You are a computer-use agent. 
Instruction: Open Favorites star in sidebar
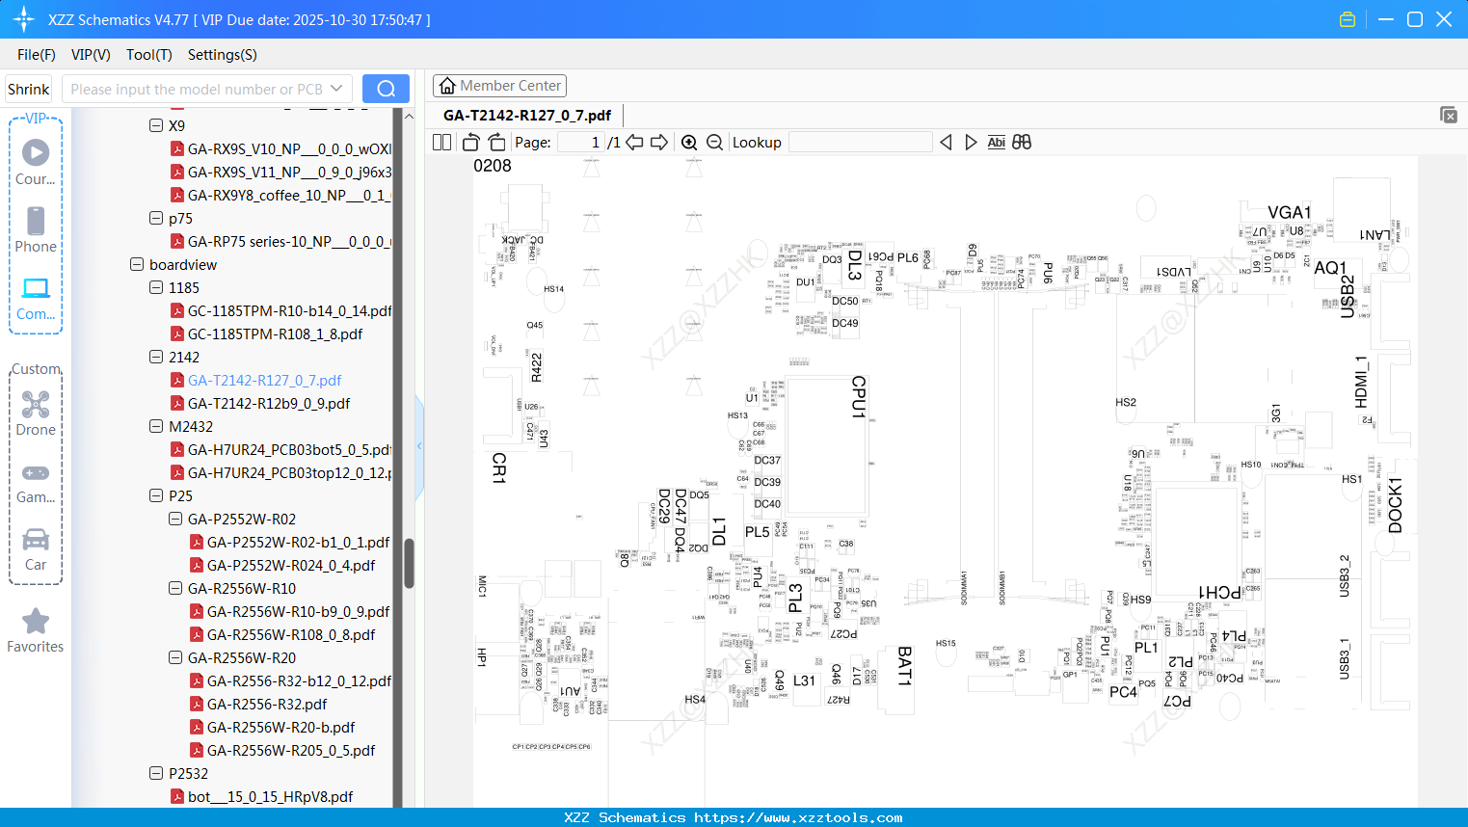[x=36, y=631]
